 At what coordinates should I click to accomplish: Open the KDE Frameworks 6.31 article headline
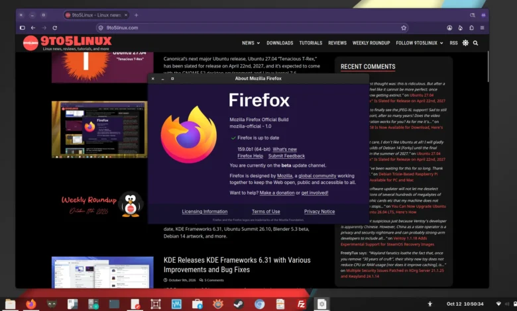pos(237,265)
